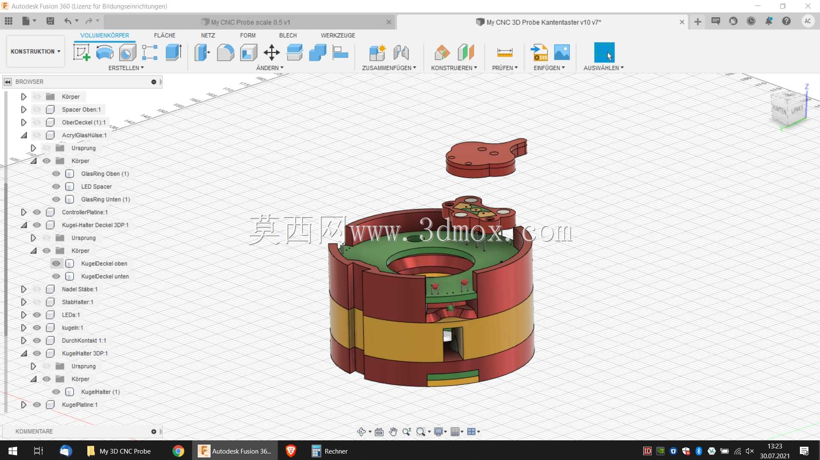
Task: Click the Undo arrow
Action: pos(68,21)
